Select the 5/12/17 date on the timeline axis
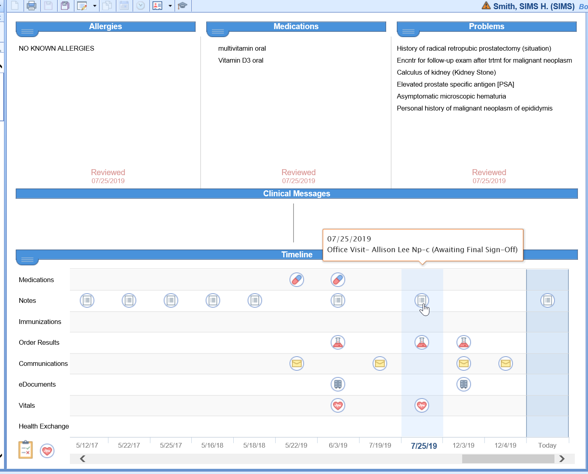Image resolution: width=588 pixels, height=474 pixels. point(87,445)
